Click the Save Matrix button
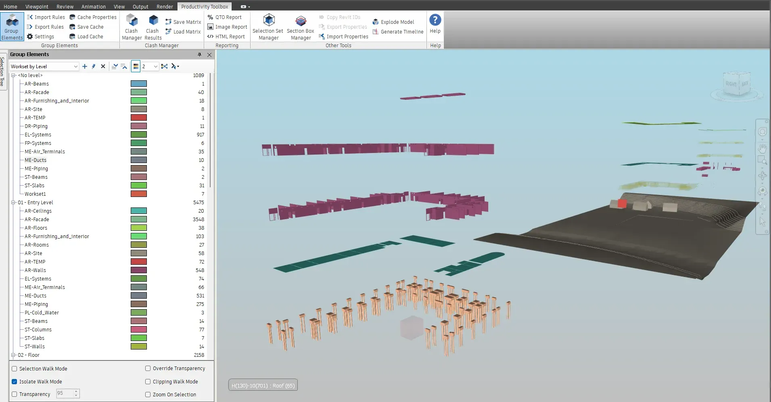 tap(183, 22)
